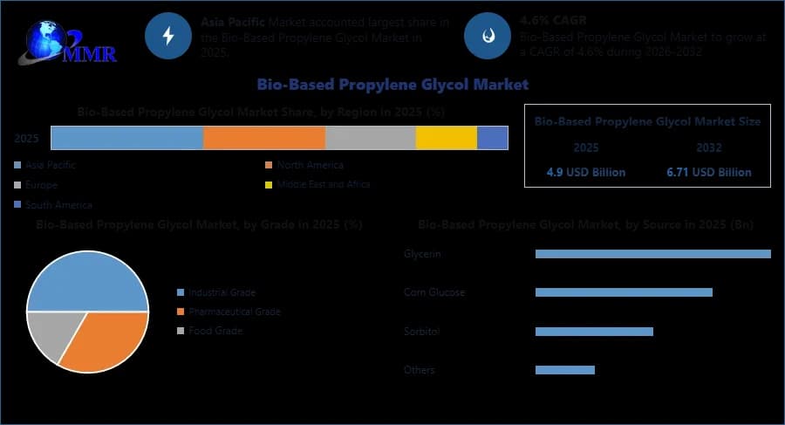Screen dimensions: 785x425
Task: Click the '4.6% CAGR' heading
Action: 553,21
